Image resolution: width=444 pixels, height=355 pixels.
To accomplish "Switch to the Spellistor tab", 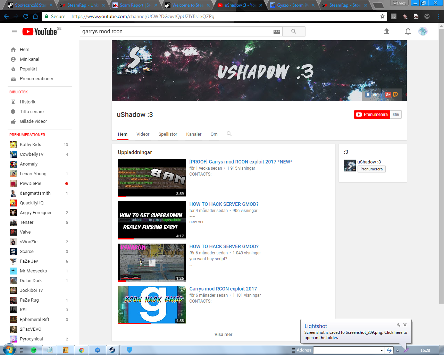I will click(168, 134).
